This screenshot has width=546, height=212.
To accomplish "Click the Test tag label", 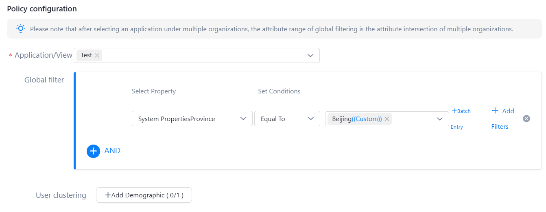I will click(x=86, y=55).
